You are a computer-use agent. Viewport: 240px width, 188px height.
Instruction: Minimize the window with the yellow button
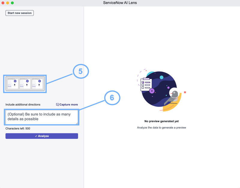[8, 3]
